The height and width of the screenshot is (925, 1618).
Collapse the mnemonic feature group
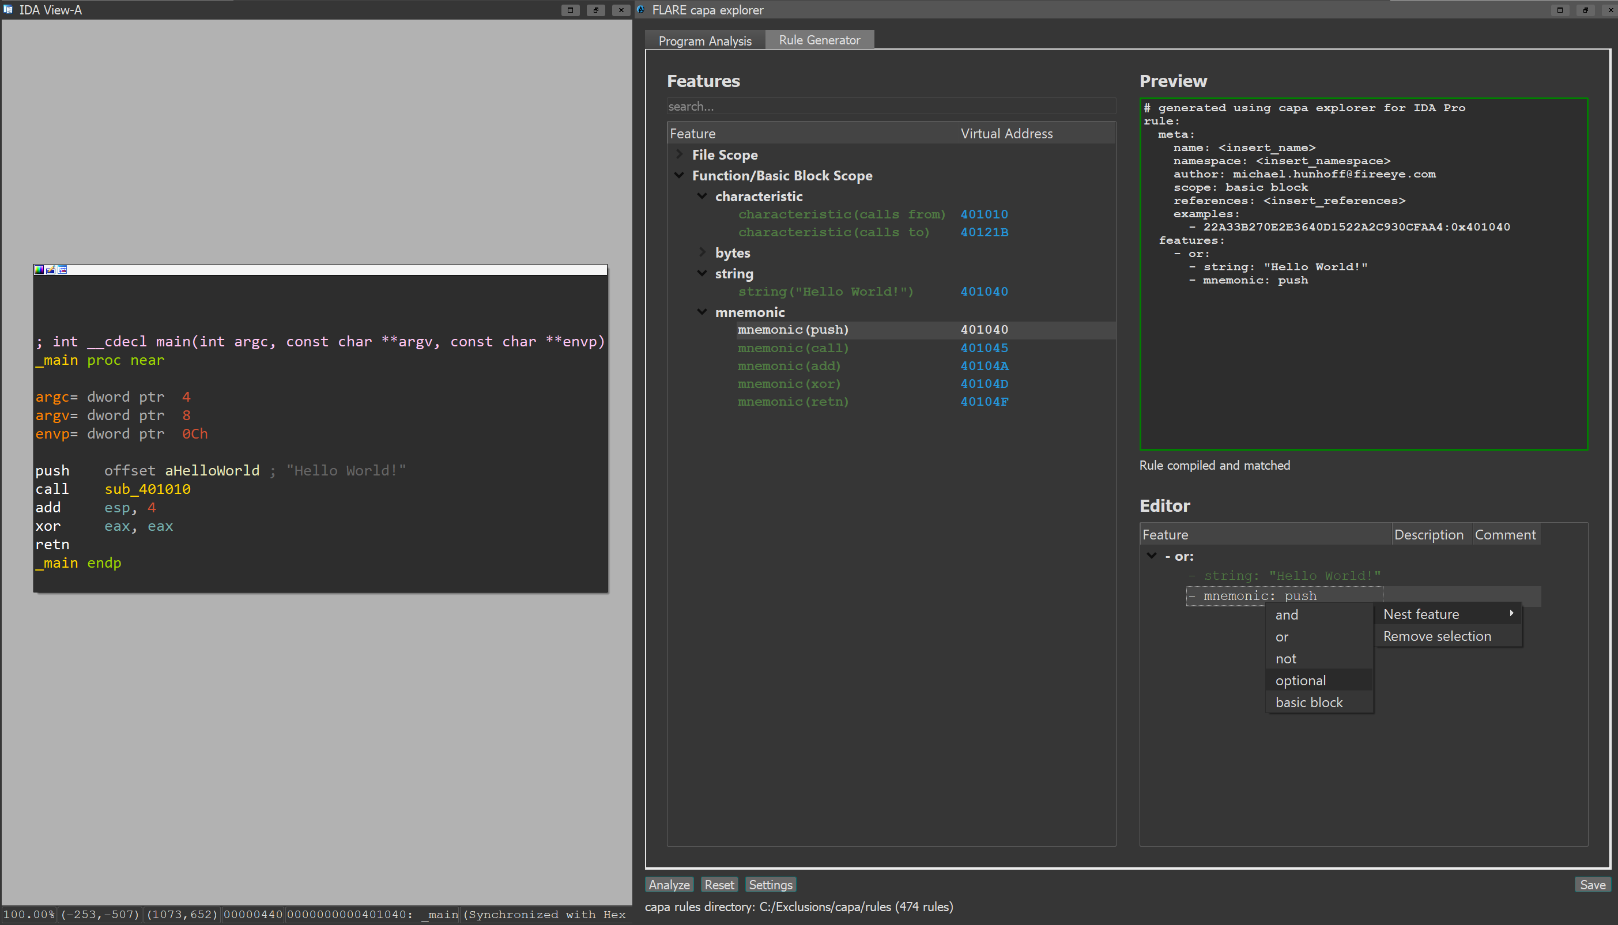(703, 312)
